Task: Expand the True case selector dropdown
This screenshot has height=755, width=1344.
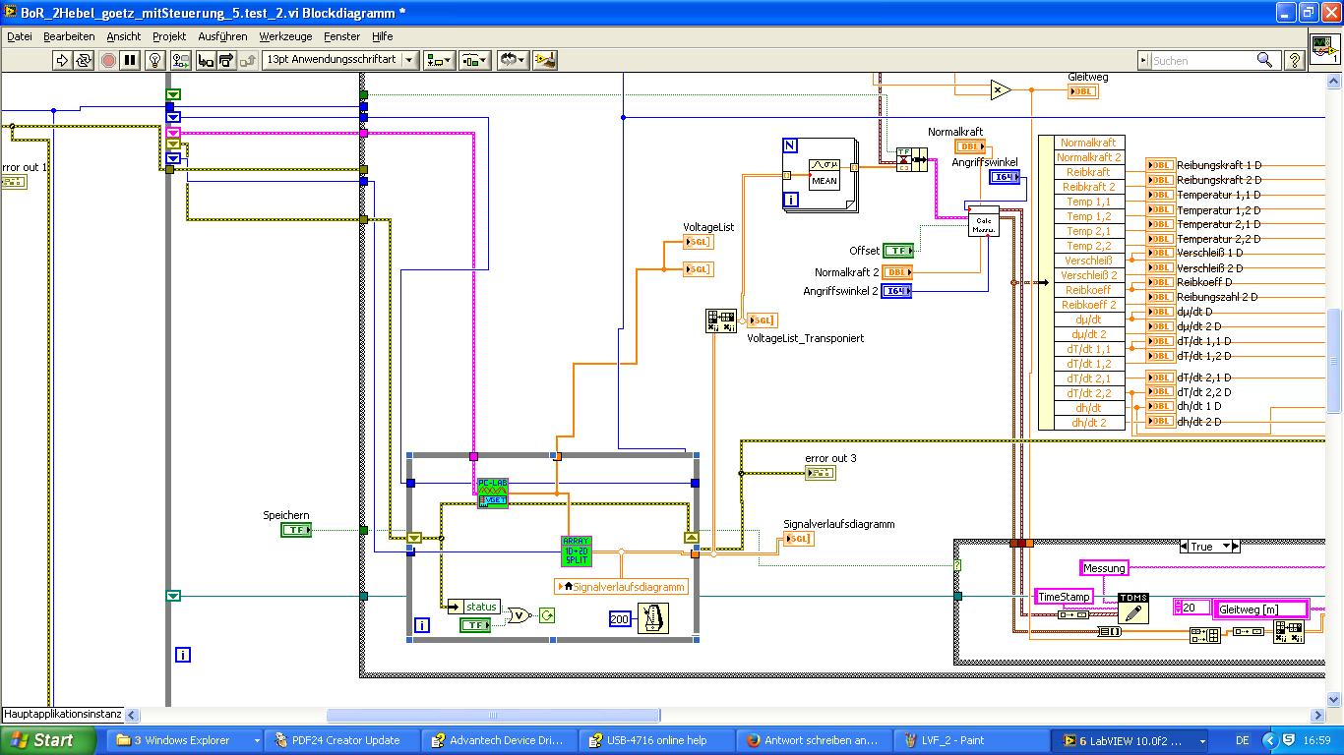Action: pyautogui.click(x=1226, y=547)
